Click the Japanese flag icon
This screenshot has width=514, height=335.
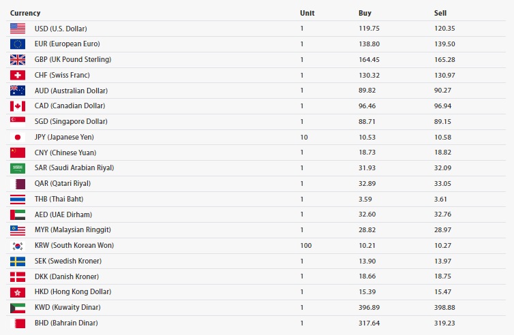point(18,137)
